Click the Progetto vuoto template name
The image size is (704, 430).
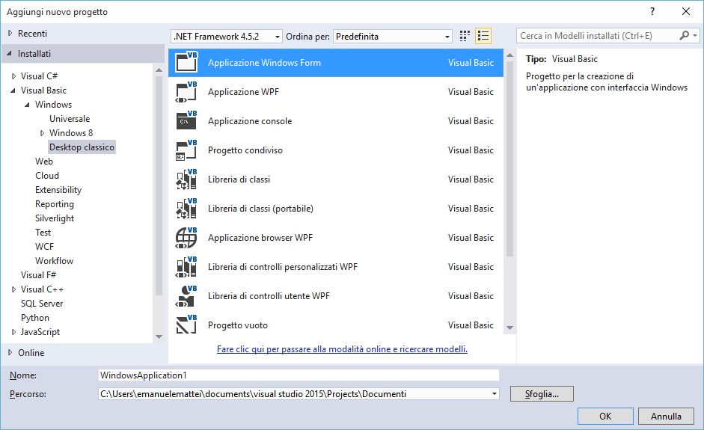(237, 325)
